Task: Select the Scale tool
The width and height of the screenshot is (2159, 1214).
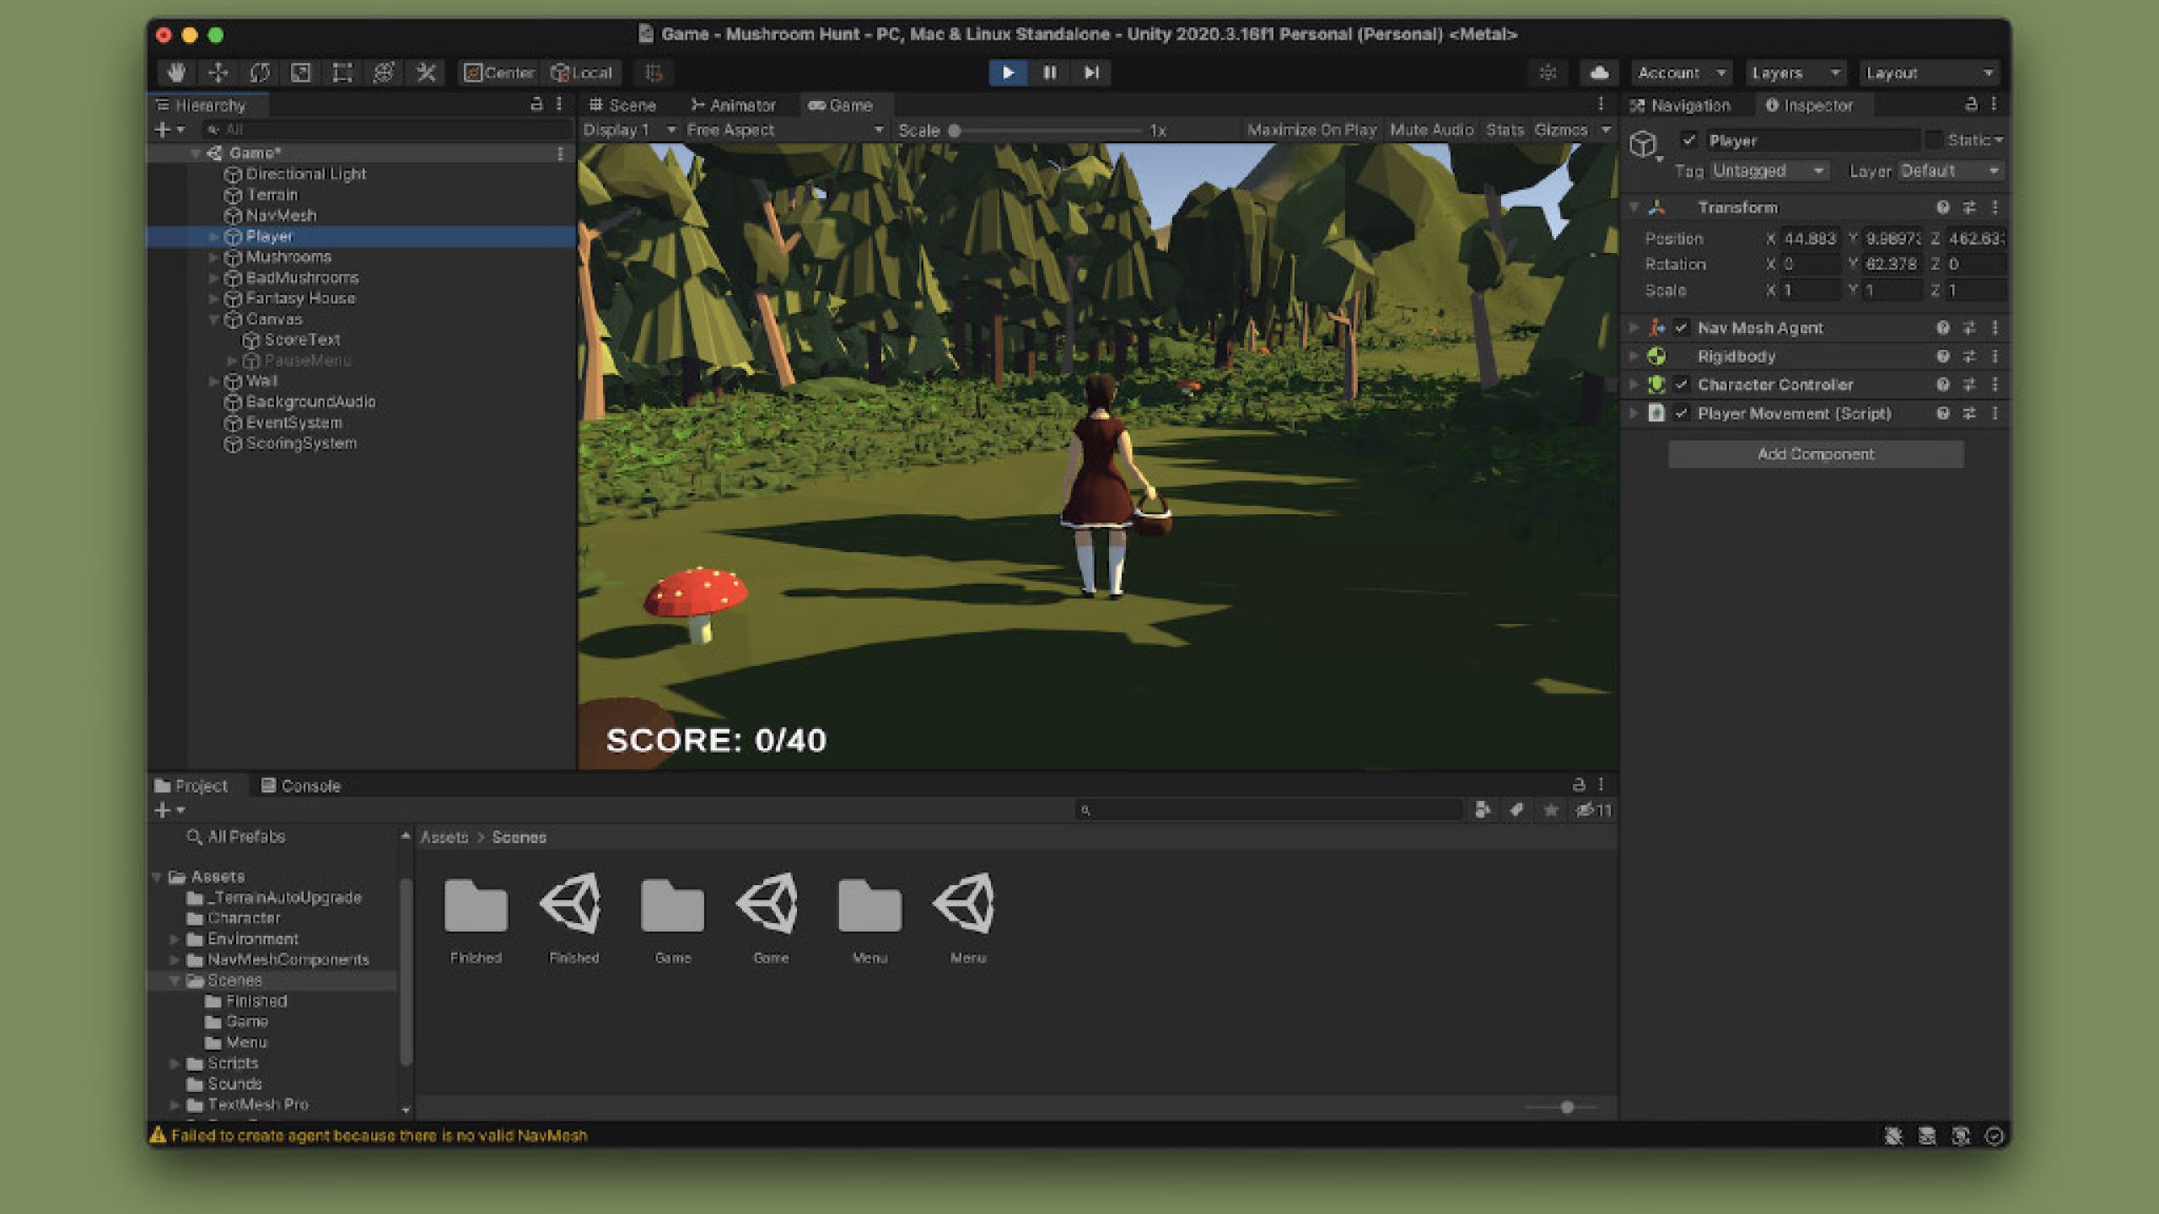Action: [300, 73]
